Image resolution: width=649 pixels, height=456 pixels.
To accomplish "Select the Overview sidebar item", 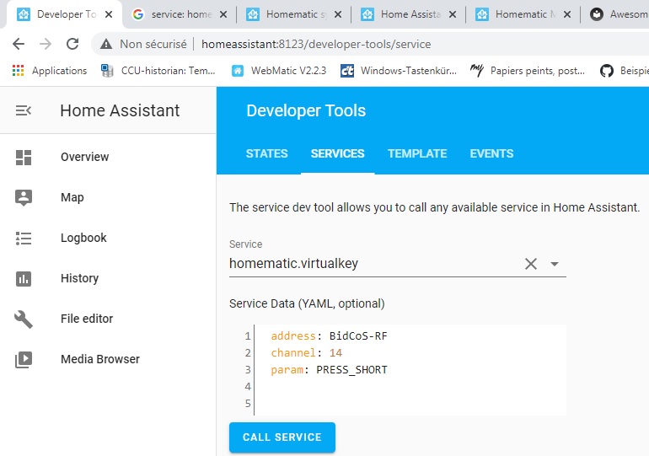I will click(x=108, y=158).
